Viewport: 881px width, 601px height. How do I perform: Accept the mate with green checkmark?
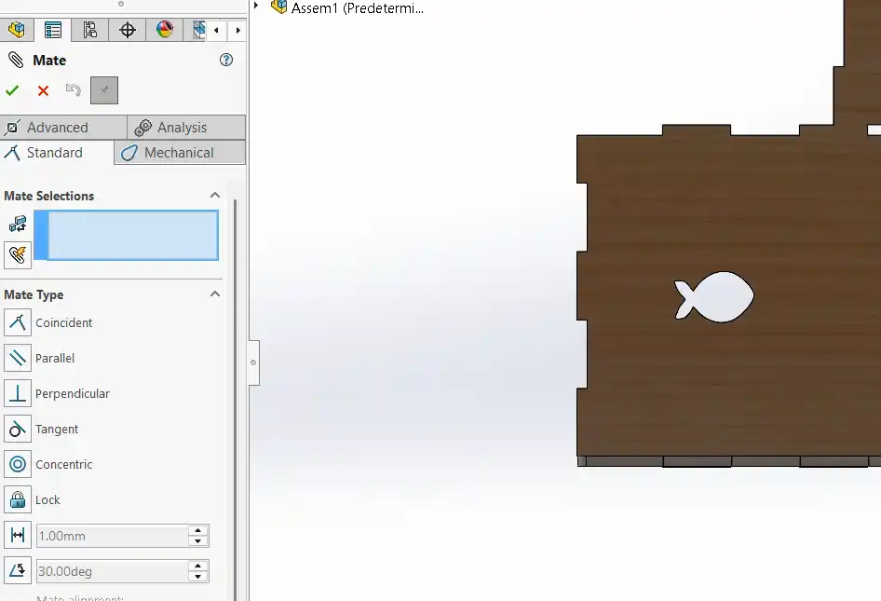click(12, 89)
